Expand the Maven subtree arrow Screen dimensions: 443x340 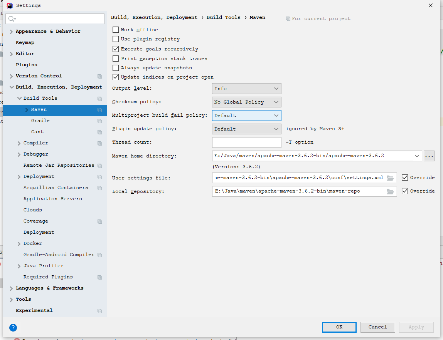(27, 110)
